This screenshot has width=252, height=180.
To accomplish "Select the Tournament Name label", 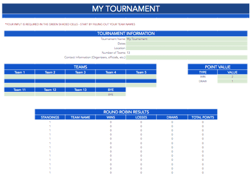I will pyautogui.click(x=113, y=39).
